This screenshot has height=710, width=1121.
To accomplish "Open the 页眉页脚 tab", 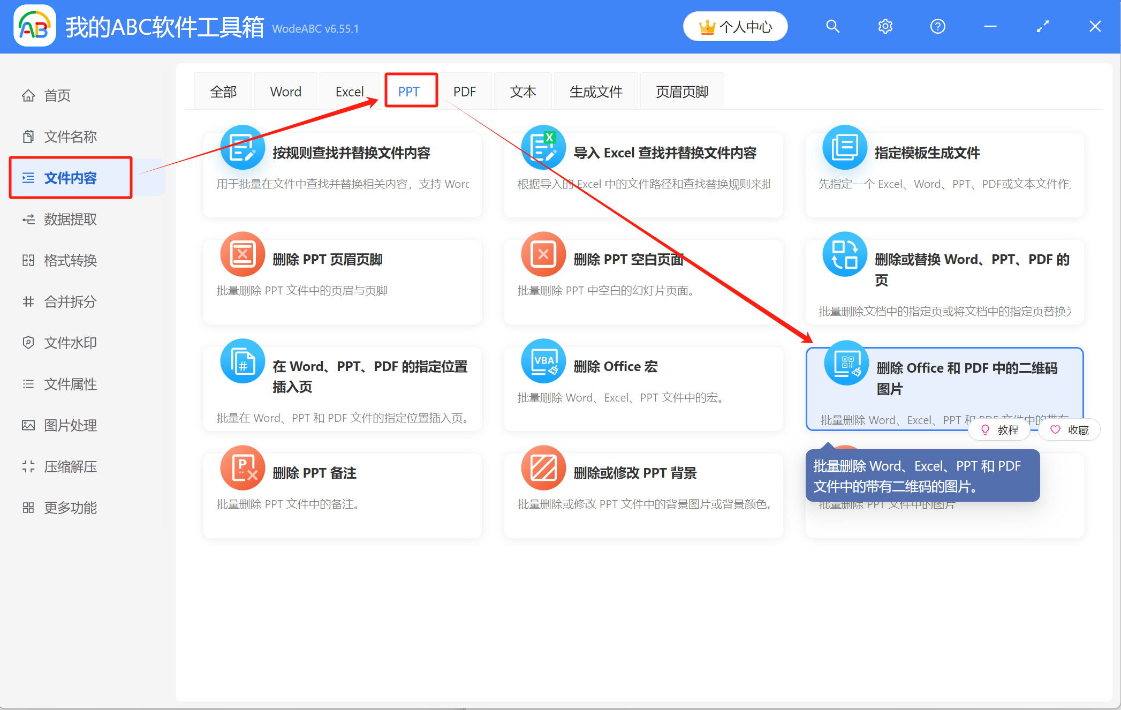I will pyautogui.click(x=681, y=91).
